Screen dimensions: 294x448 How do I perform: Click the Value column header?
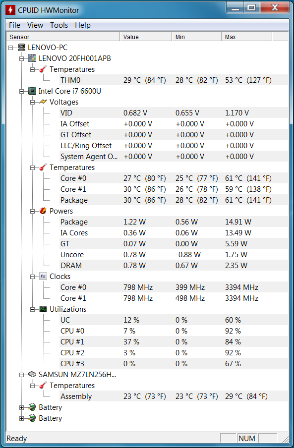pyautogui.click(x=146, y=37)
